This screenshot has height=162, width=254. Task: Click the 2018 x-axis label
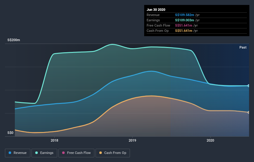pos(54,140)
